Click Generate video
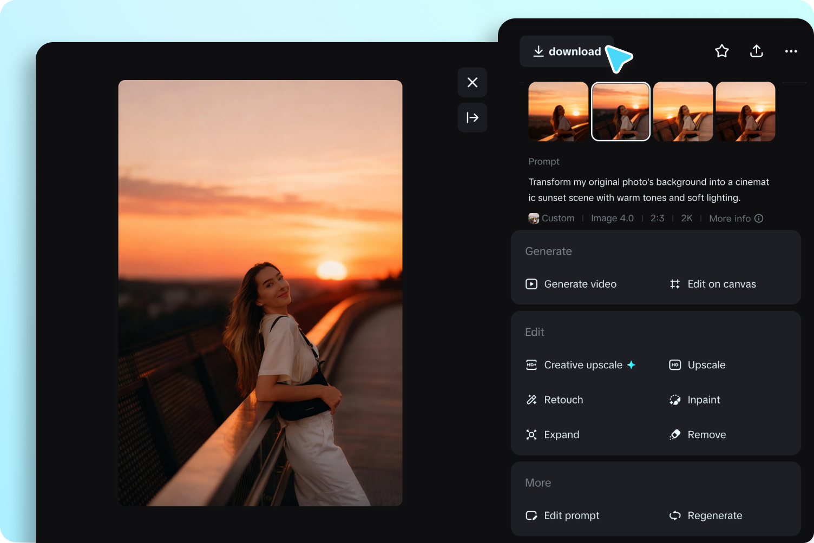 (571, 284)
